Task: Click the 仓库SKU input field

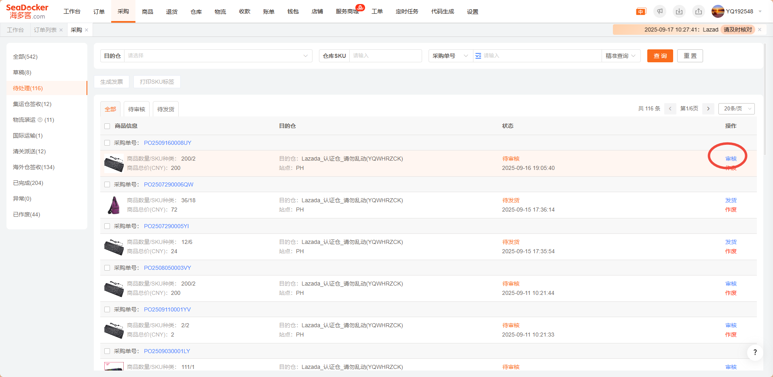Action: pyautogui.click(x=385, y=56)
